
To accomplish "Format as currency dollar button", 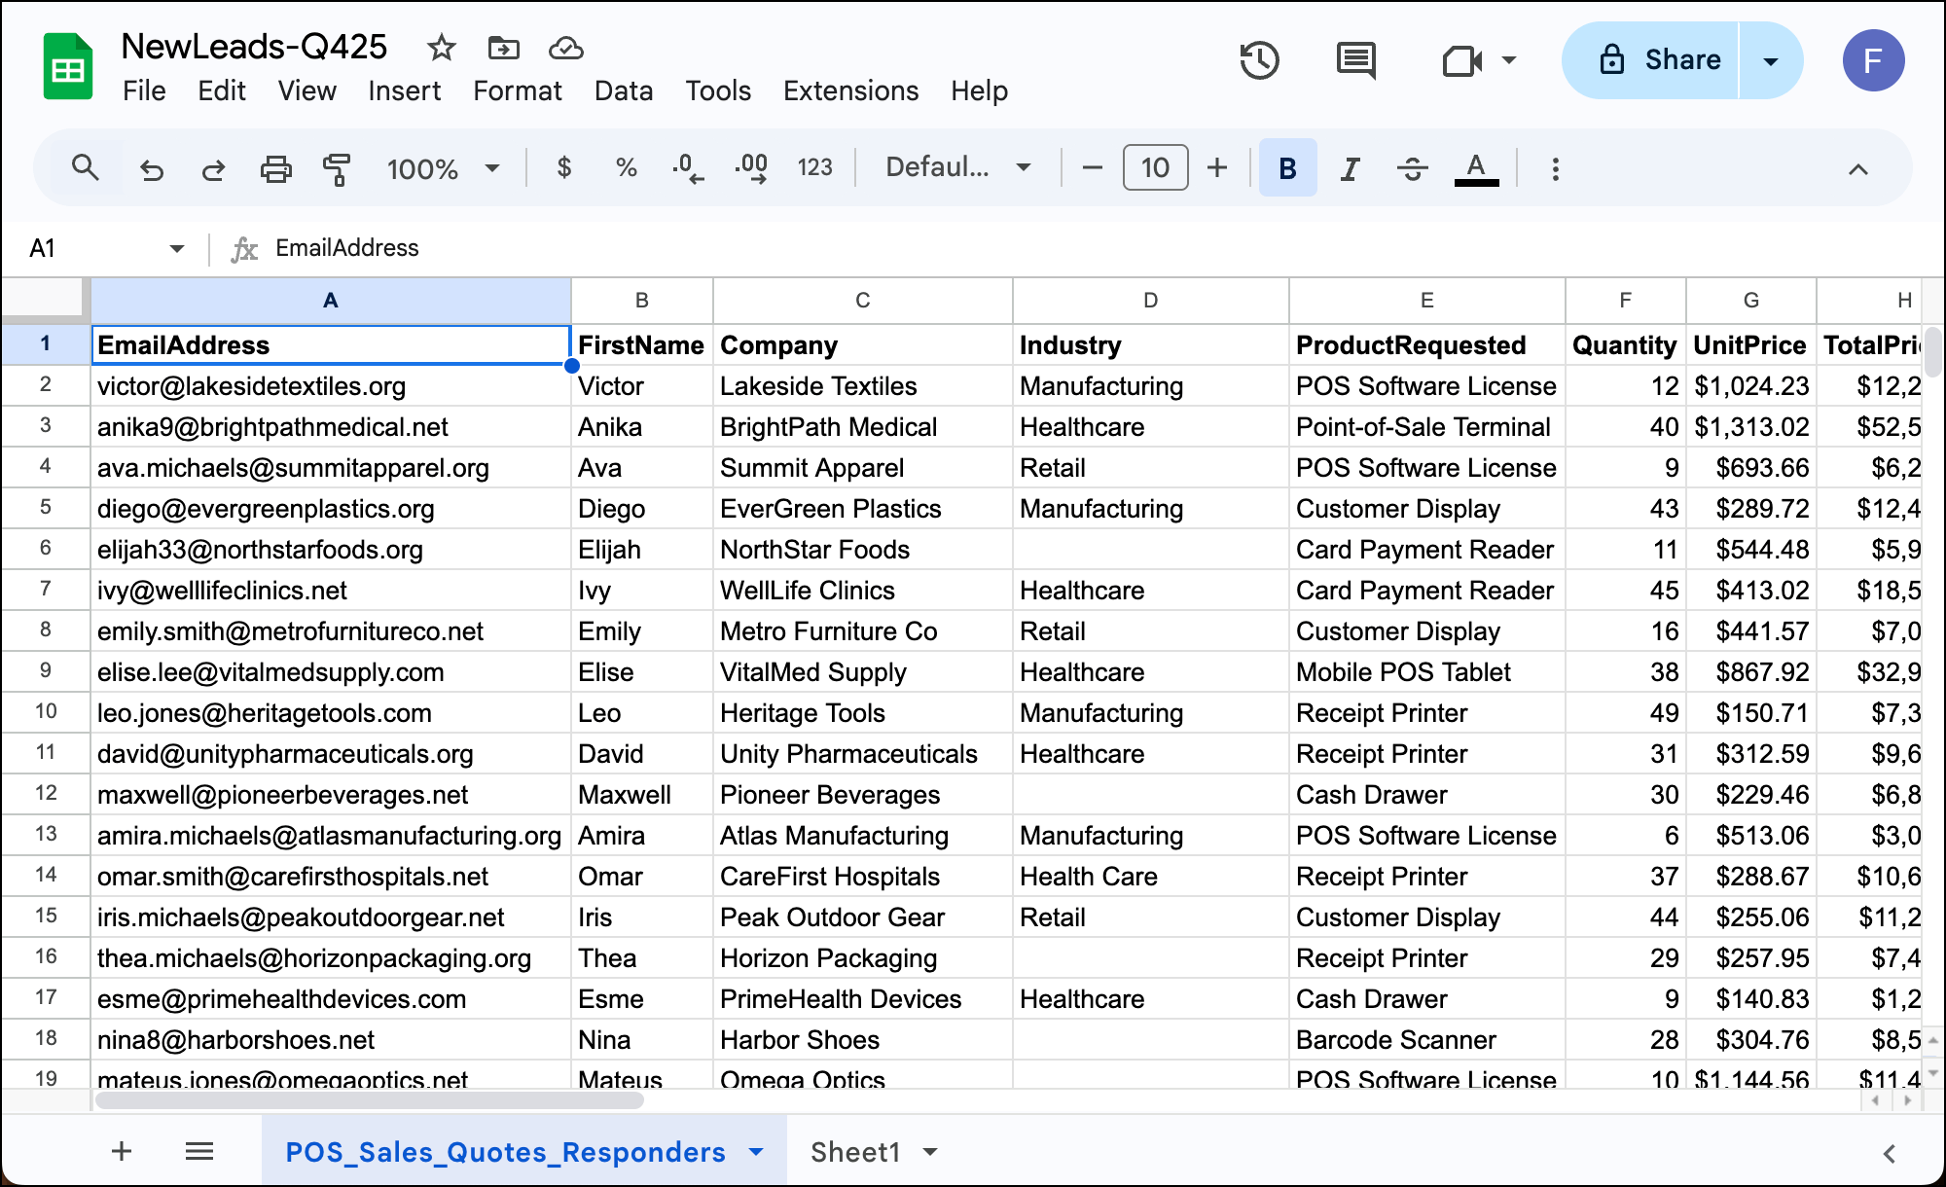I will point(563,167).
